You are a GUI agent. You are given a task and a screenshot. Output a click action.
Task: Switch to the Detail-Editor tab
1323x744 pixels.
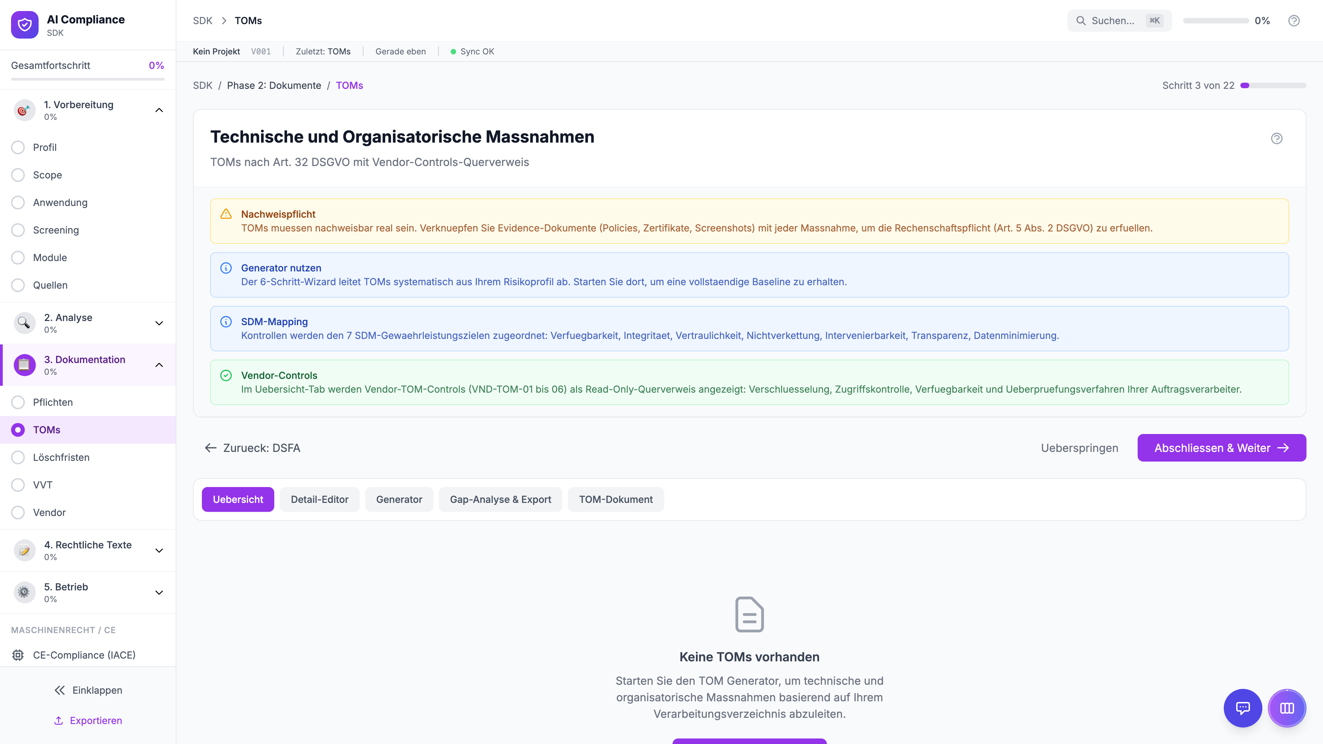319,499
